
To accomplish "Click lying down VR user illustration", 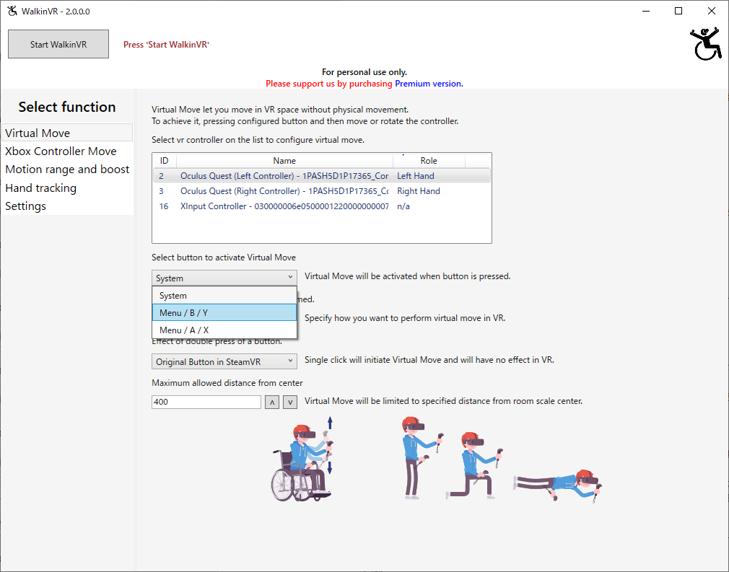I will tap(557, 485).
